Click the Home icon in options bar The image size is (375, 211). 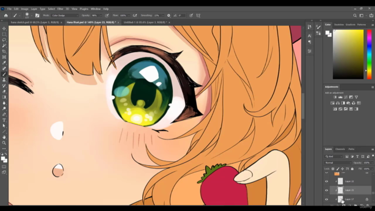click(x=6, y=16)
